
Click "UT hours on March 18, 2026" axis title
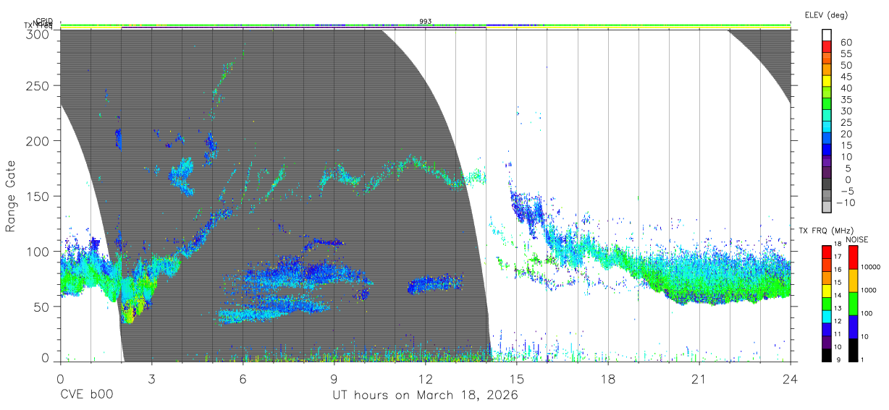pyautogui.click(x=425, y=395)
